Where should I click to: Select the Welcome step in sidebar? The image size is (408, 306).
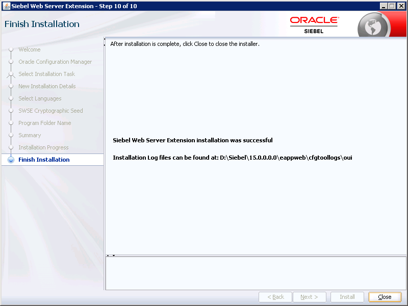click(x=30, y=49)
